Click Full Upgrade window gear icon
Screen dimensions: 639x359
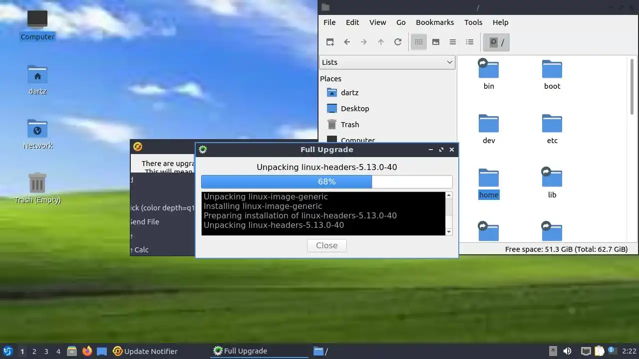pyautogui.click(x=203, y=150)
